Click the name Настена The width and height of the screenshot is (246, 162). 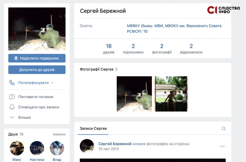(x=37, y=160)
